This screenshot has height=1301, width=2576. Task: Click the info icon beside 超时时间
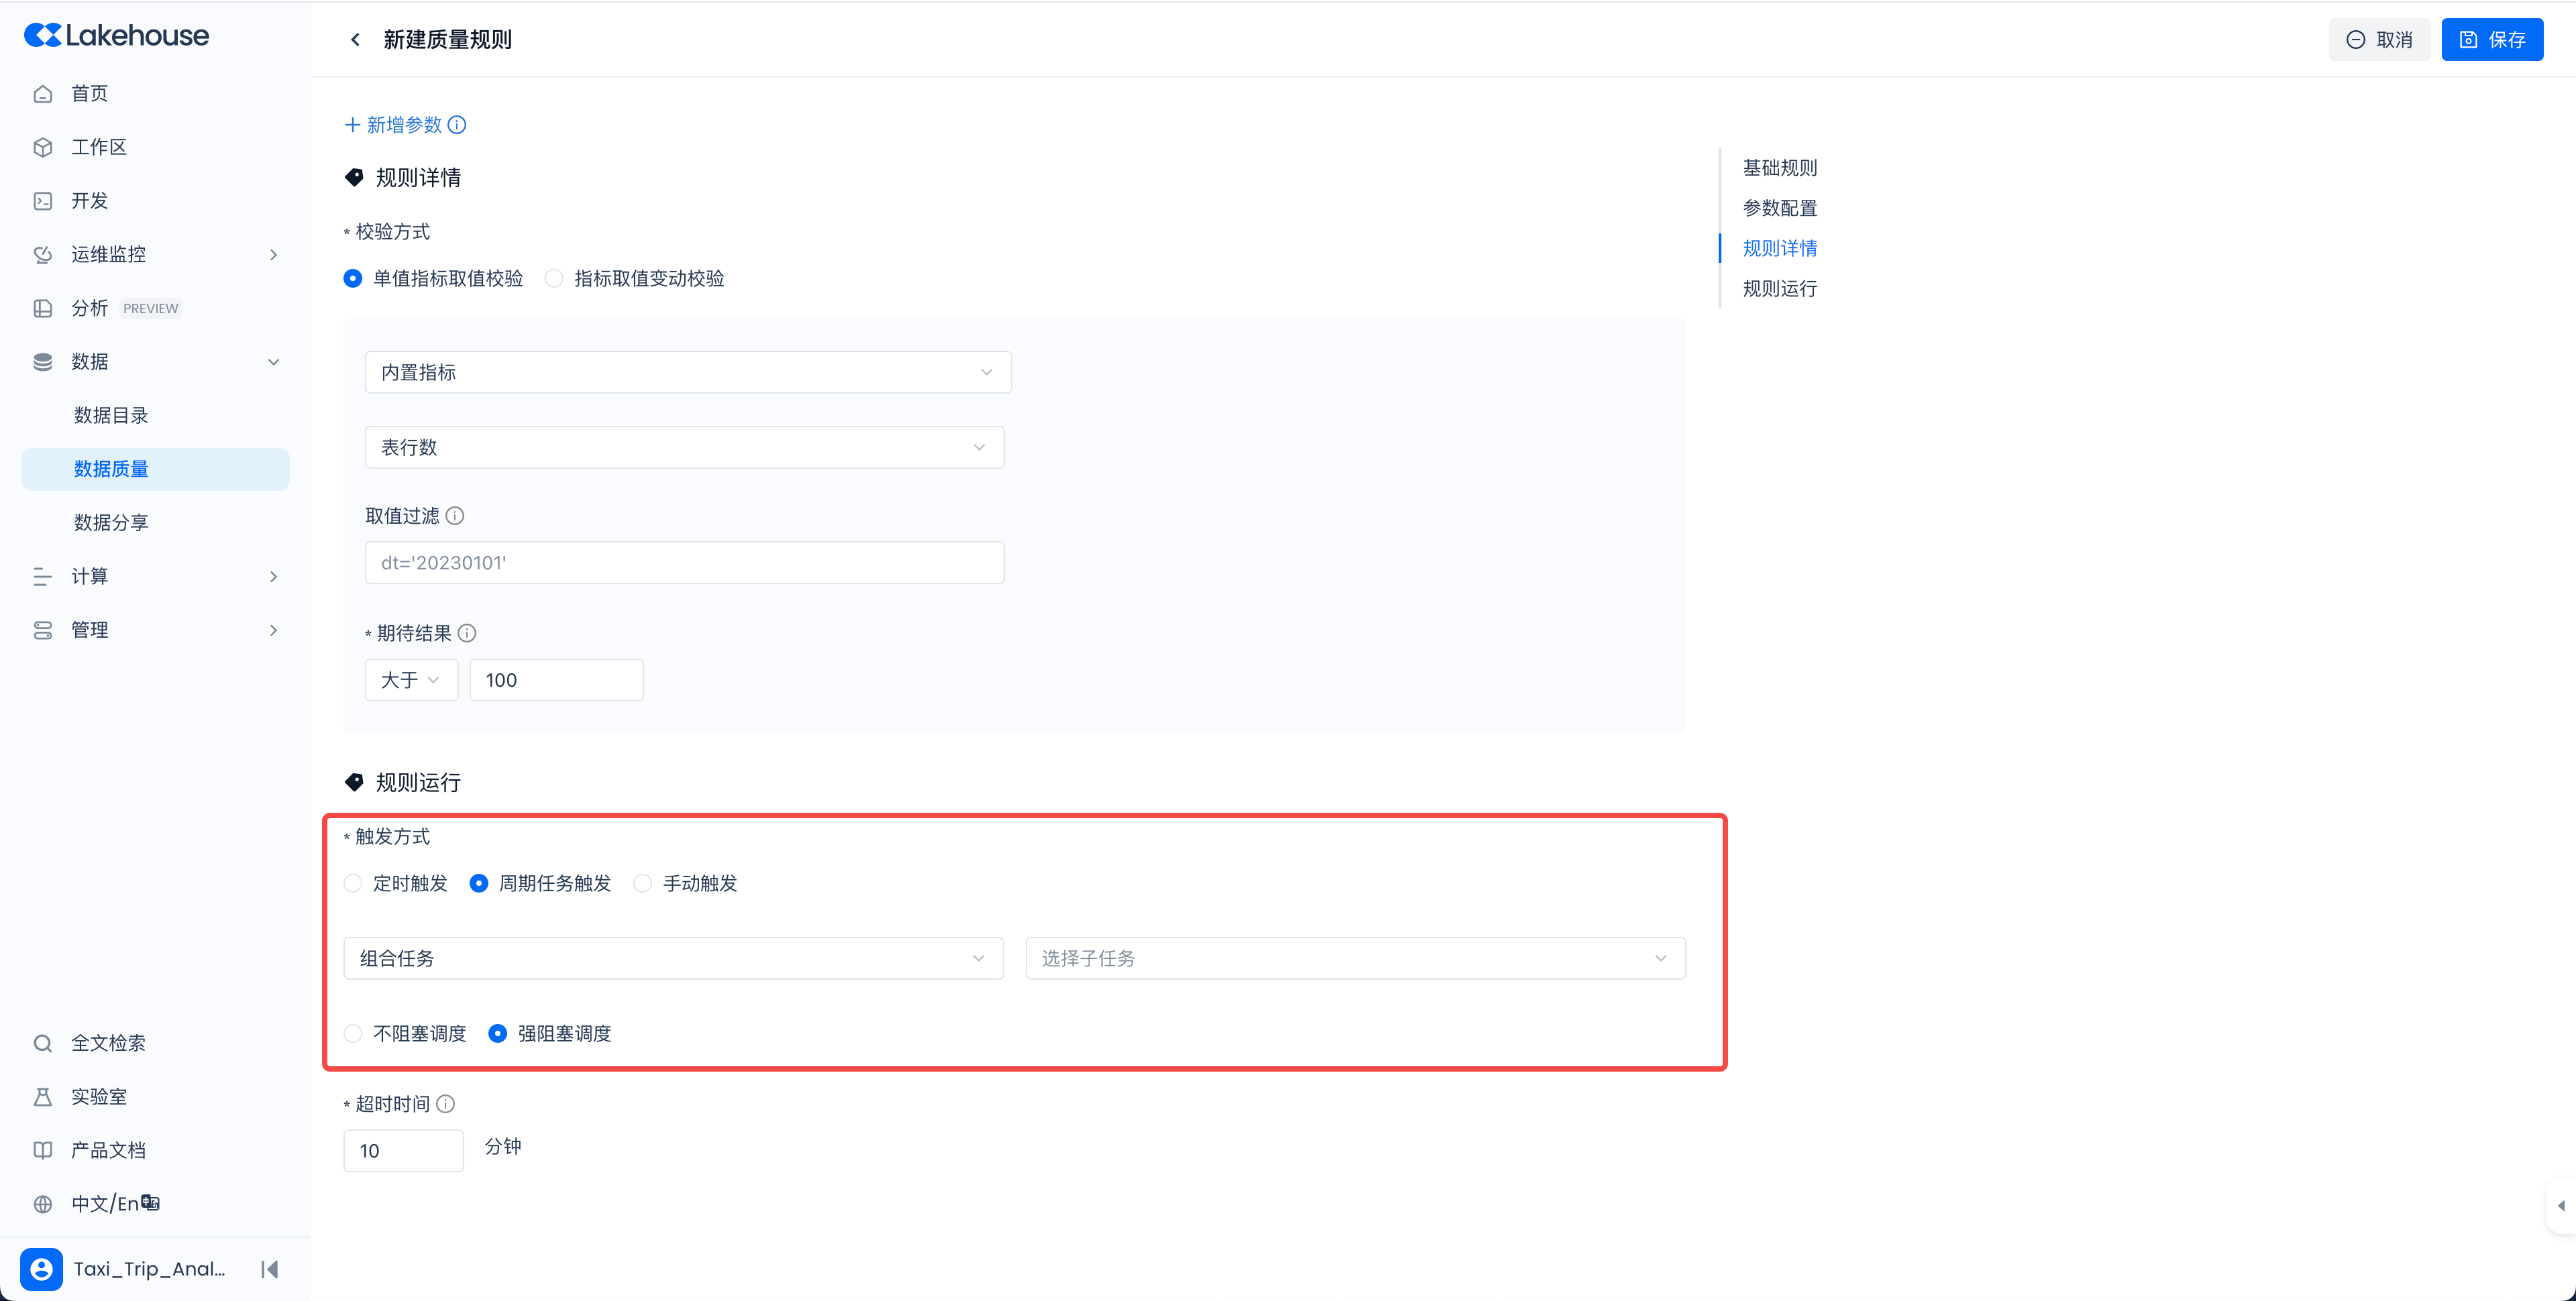pos(446,1104)
